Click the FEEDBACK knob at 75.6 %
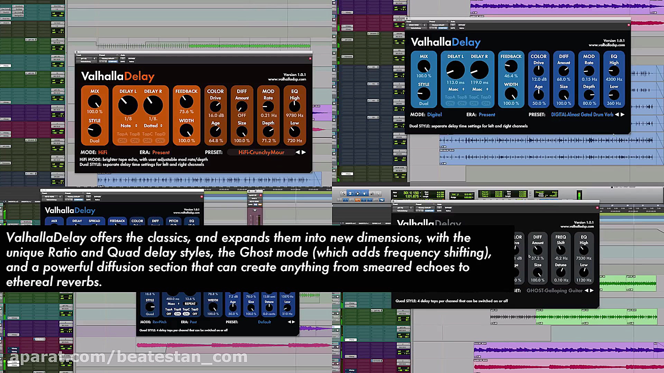This screenshot has height=373, width=664. pyautogui.click(x=186, y=101)
